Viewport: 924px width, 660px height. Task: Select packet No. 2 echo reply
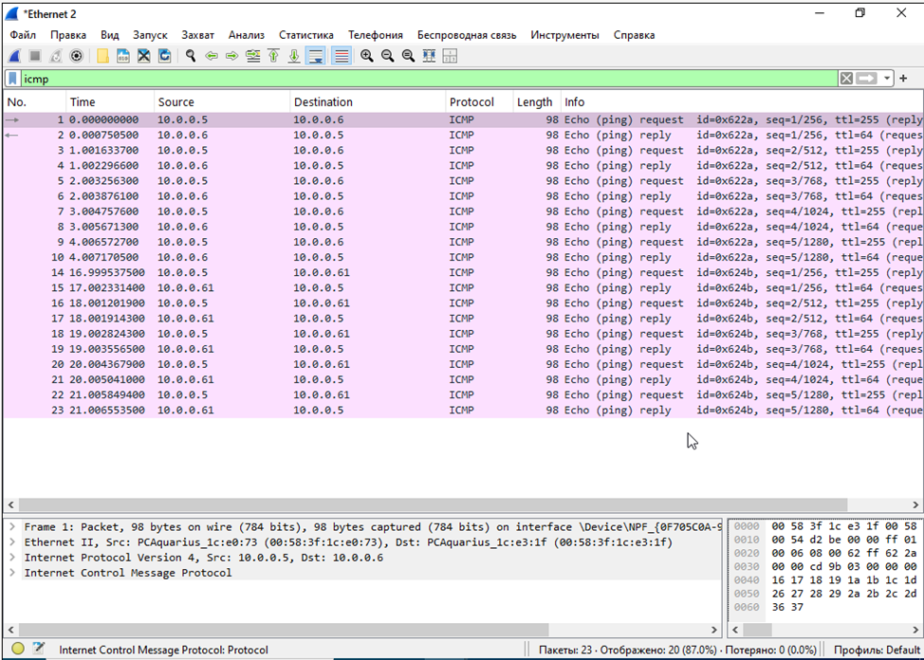tap(463, 135)
